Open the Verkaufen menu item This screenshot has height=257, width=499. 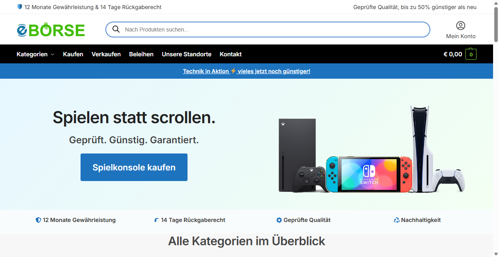[x=106, y=54]
